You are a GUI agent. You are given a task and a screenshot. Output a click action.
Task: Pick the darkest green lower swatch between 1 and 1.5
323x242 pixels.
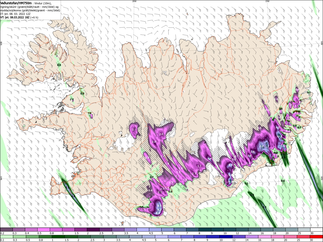pos(58,237)
